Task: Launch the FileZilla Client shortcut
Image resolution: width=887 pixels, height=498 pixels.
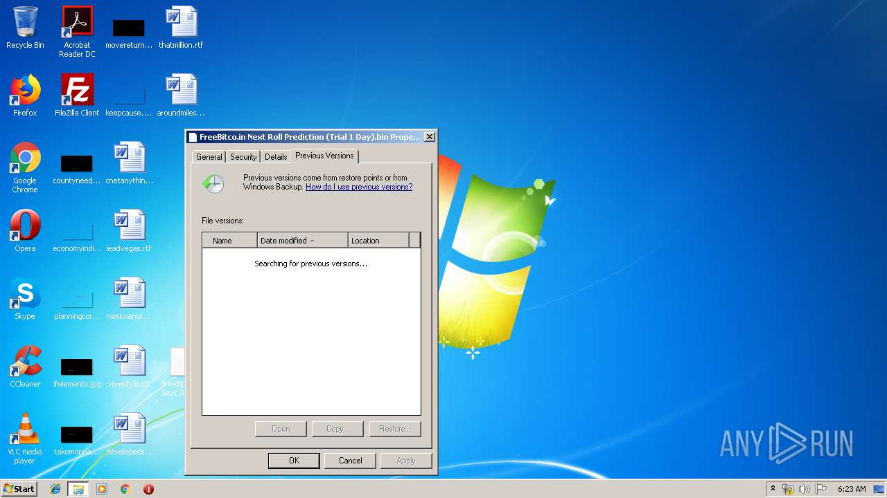Action: point(77,95)
